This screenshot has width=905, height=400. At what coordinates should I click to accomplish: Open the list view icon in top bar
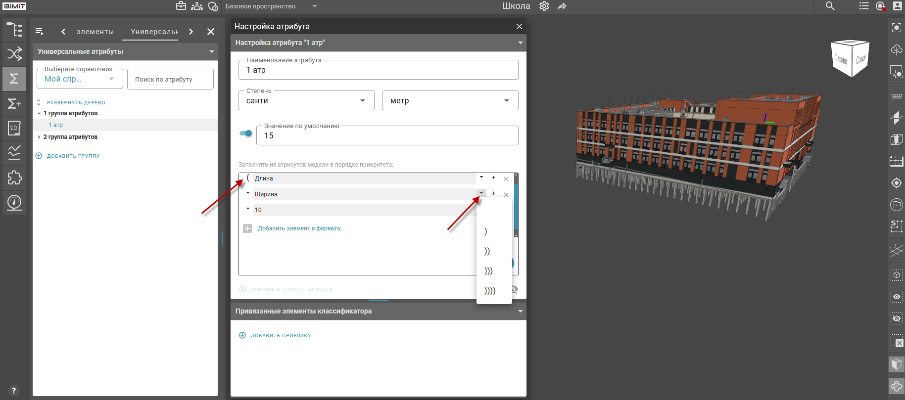tap(864, 6)
